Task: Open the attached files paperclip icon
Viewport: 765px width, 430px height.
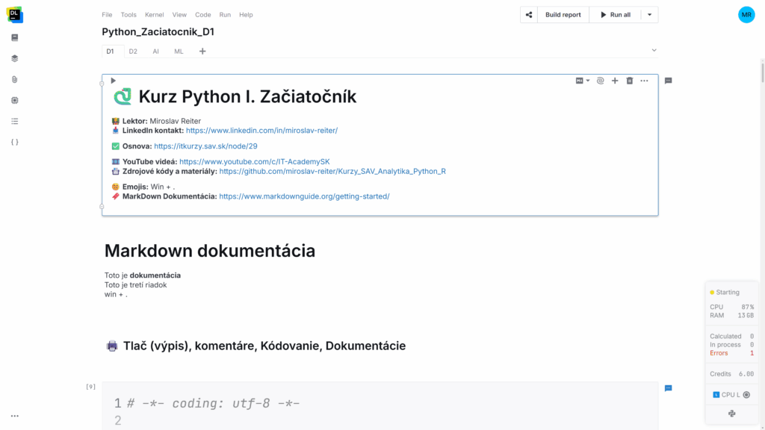Action: 15,79
